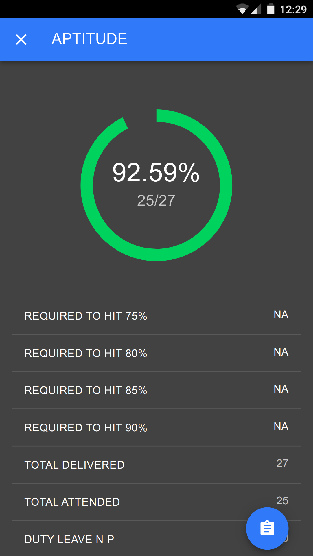The height and width of the screenshot is (556, 313).
Task: Tap the blue clipboard floating action button
Action: point(267,528)
